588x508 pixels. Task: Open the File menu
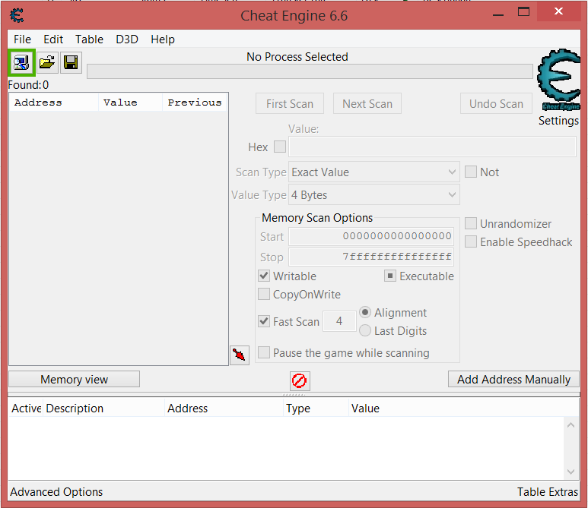coord(23,39)
